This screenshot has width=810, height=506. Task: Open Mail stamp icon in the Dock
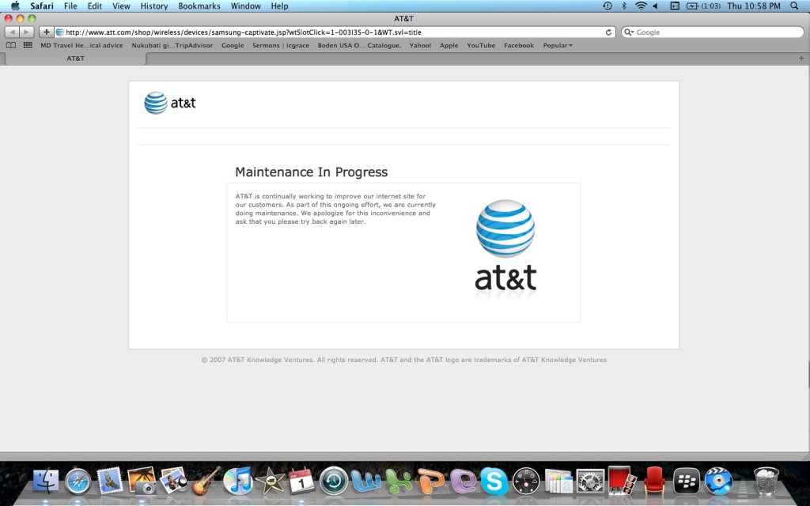pos(110,481)
